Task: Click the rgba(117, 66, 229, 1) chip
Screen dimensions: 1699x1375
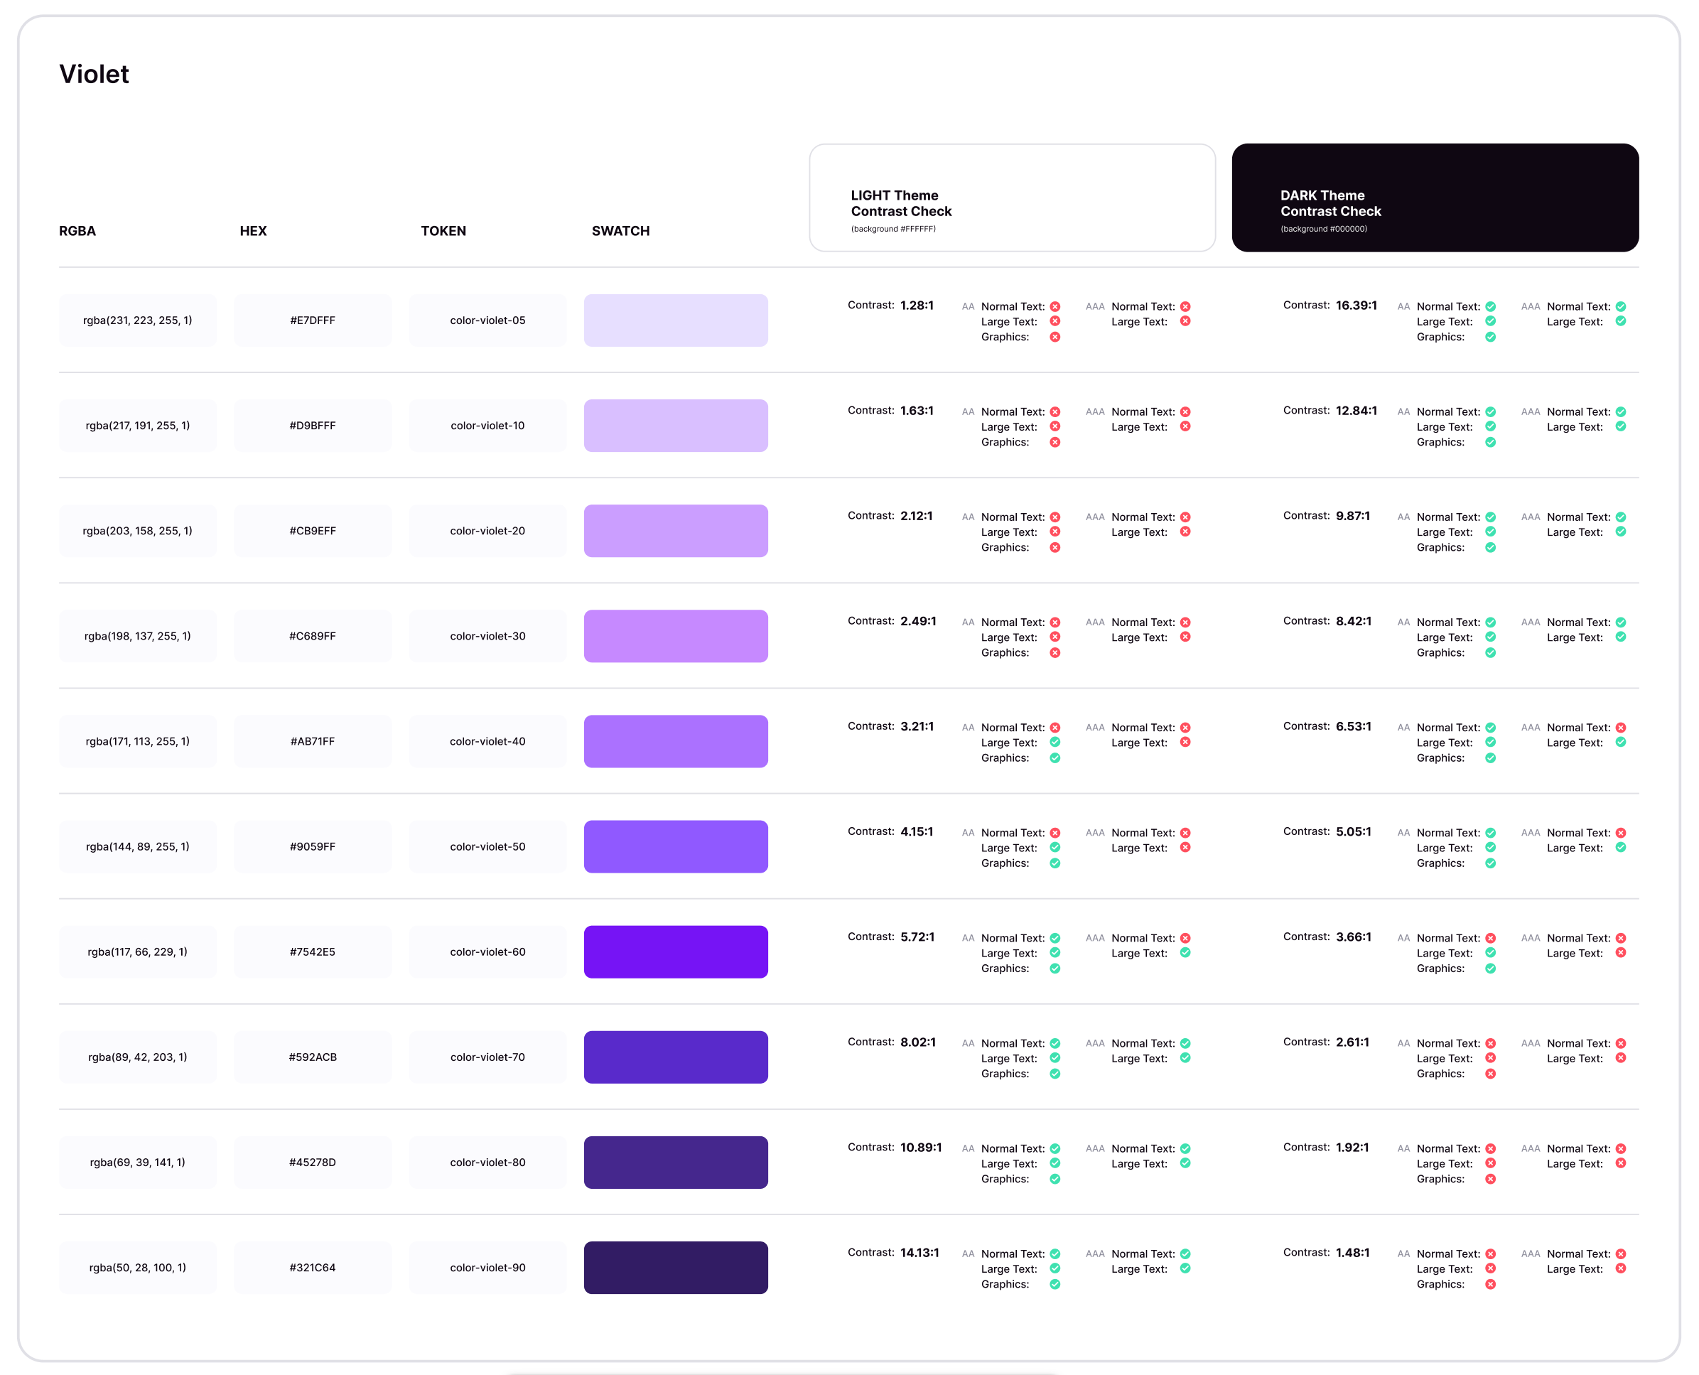Action: (138, 951)
